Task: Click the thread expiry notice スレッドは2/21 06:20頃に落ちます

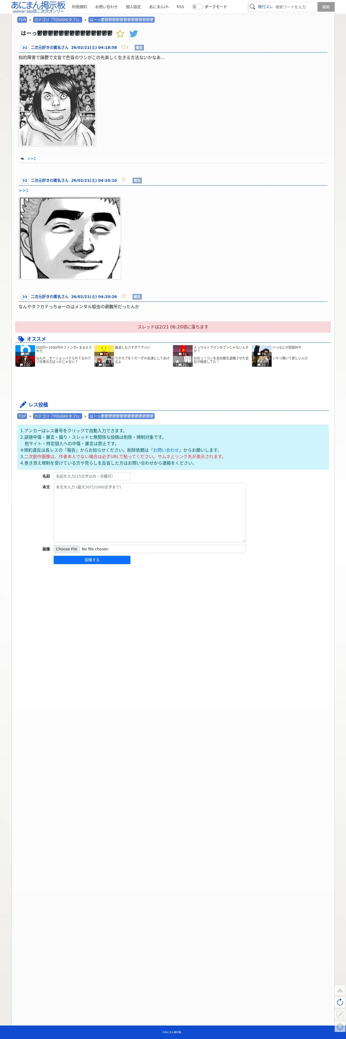Action: [173, 327]
